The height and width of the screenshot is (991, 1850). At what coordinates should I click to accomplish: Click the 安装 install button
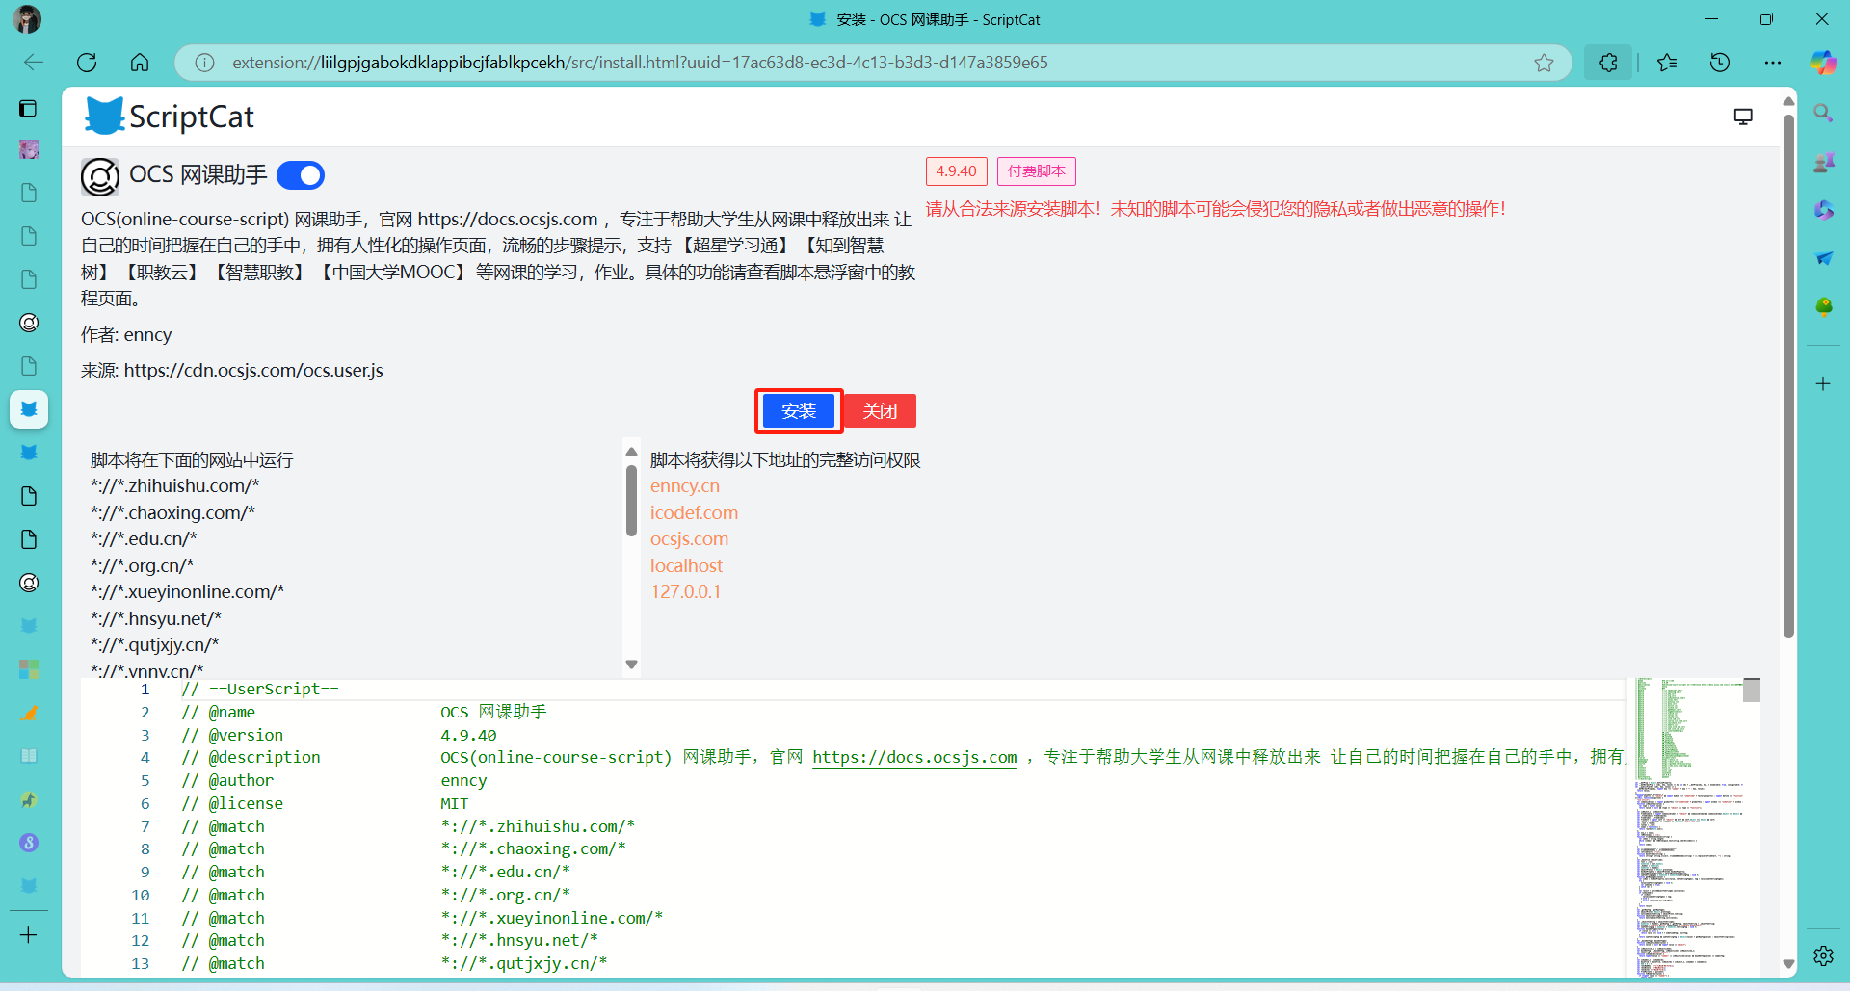[x=799, y=411]
